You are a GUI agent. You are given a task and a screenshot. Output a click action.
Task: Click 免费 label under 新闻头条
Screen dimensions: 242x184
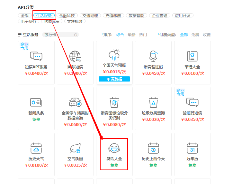[36, 120]
